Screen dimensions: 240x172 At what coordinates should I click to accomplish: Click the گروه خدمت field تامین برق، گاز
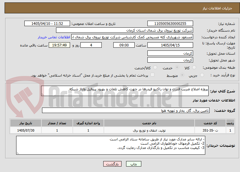pos(126,110)
